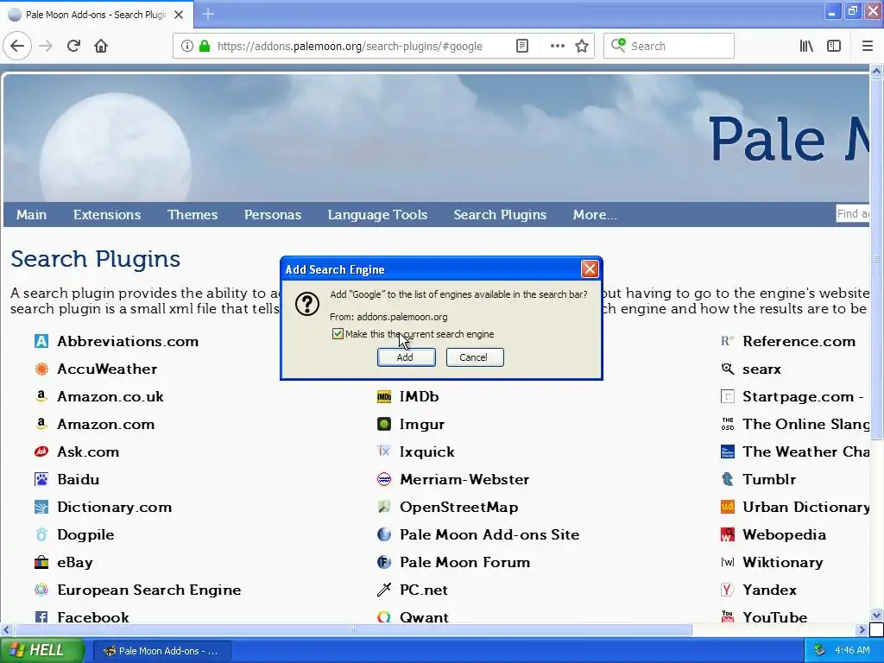Click the Qwant plugin link

(x=424, y=617)
